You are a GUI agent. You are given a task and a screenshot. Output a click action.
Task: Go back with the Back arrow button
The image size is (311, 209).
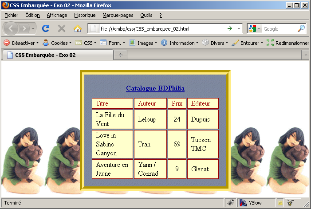click(11, 28)
